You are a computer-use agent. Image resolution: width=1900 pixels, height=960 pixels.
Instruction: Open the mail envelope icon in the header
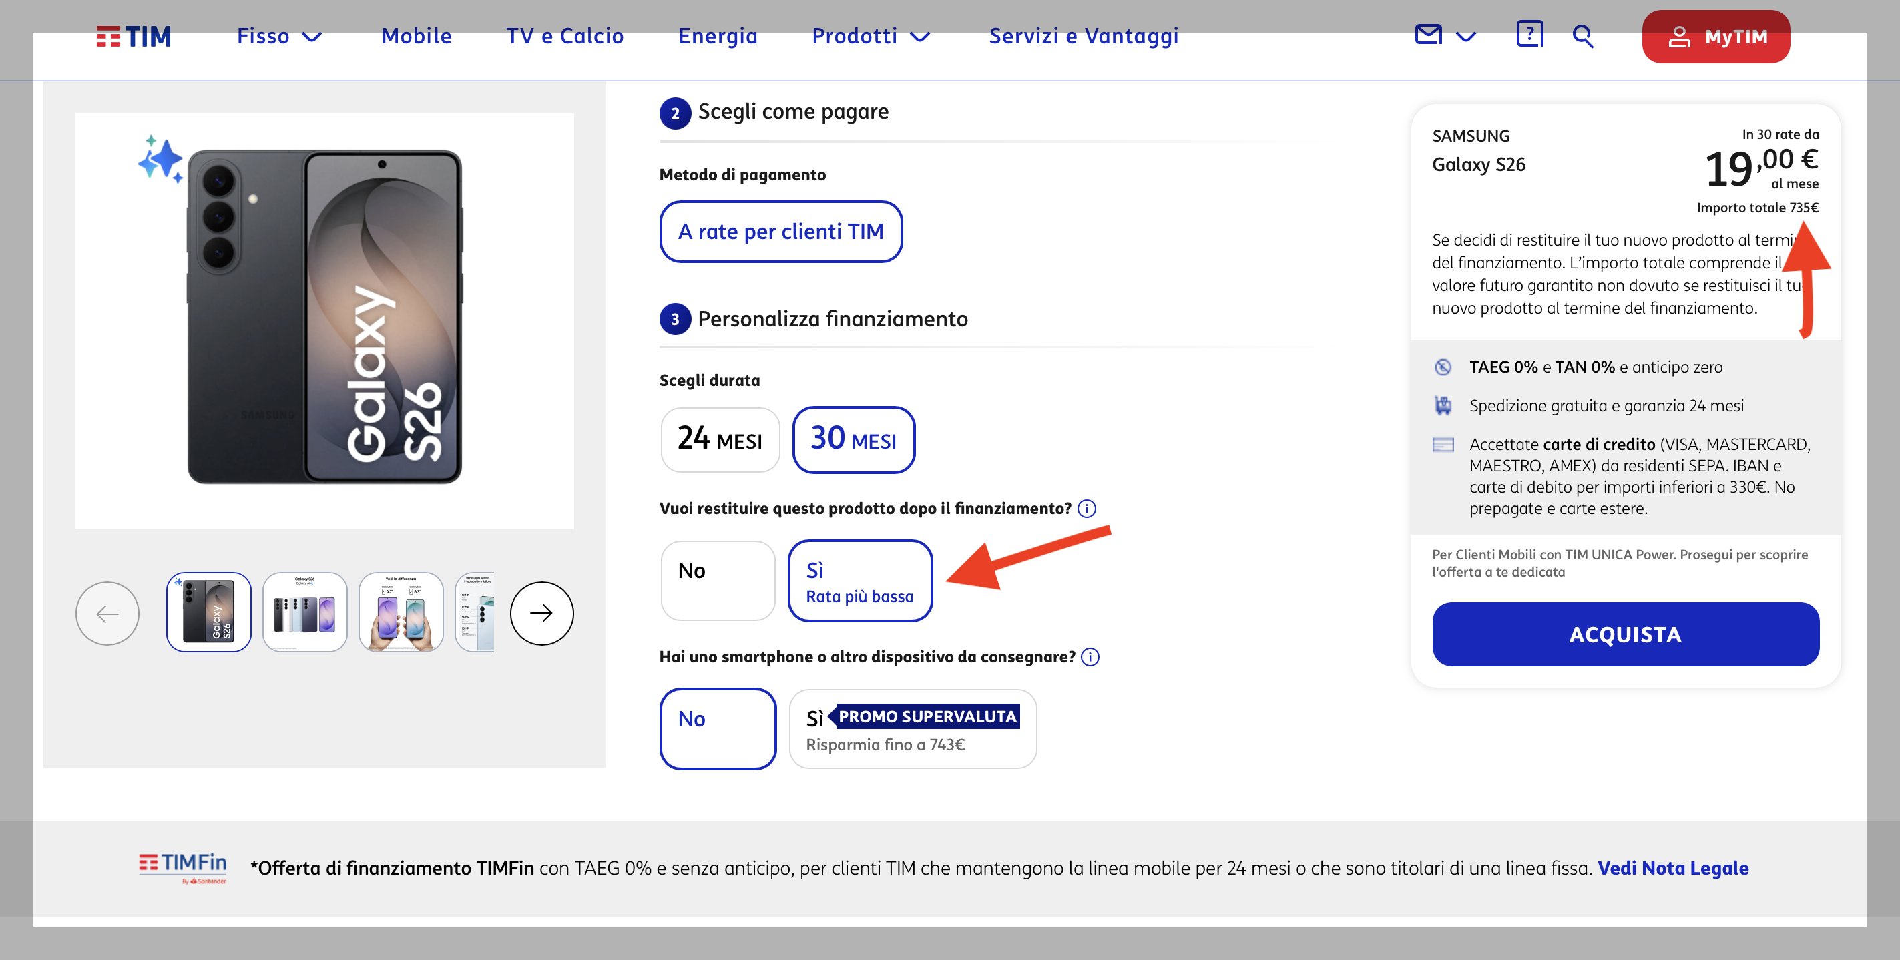tap(1428, 35)
